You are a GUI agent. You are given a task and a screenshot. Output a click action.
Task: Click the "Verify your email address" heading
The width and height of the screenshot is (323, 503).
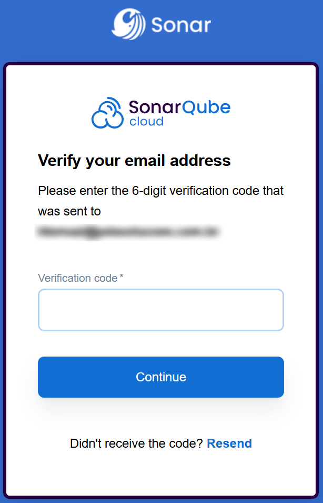coord(134,161)
